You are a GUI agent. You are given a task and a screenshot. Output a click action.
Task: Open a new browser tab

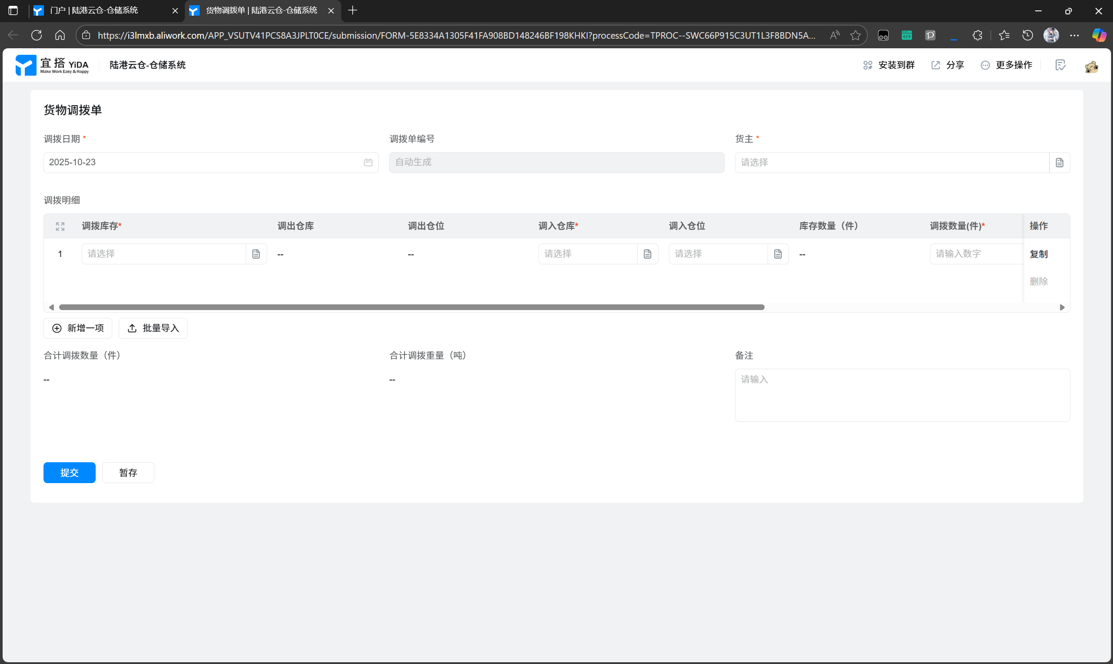353,10
